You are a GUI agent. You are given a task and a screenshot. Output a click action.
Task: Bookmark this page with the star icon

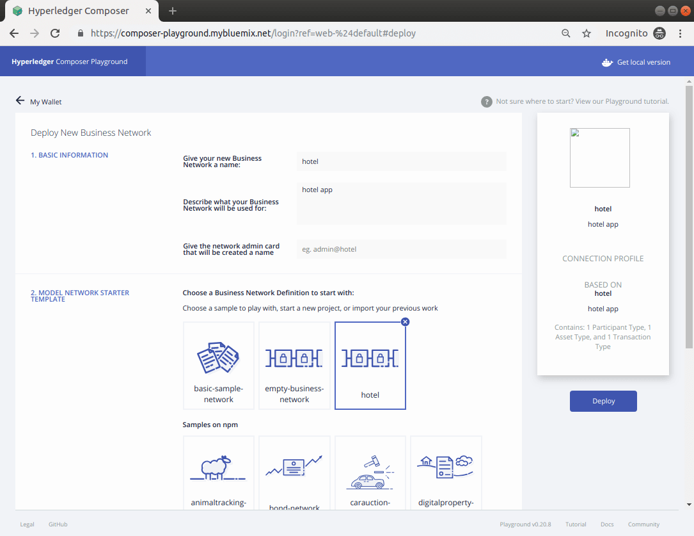[x=587, y=33]
